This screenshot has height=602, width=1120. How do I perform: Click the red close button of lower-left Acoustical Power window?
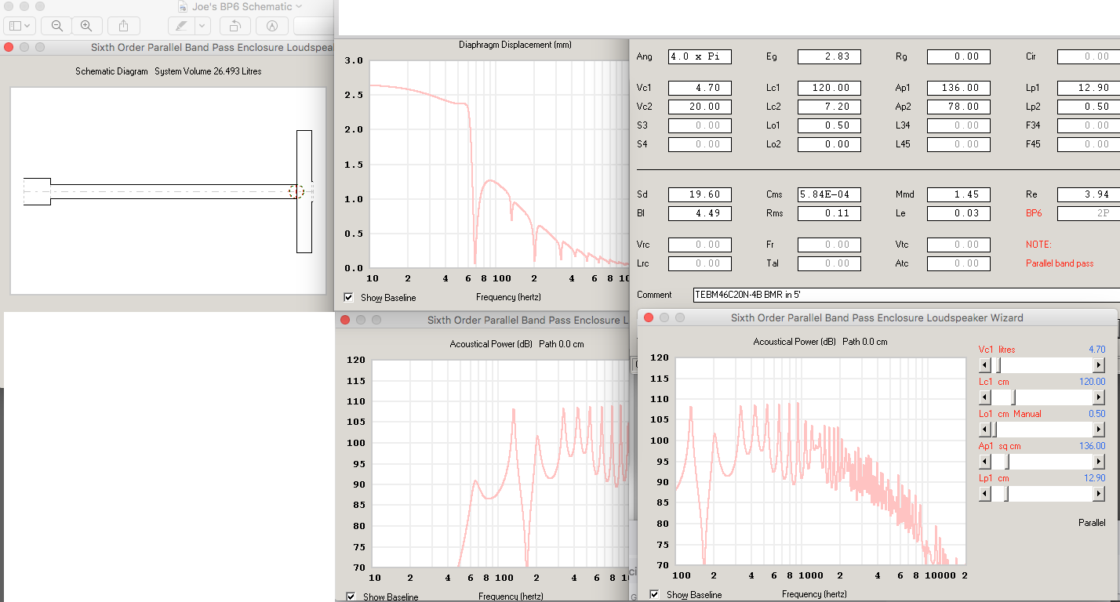pos(345,320)
